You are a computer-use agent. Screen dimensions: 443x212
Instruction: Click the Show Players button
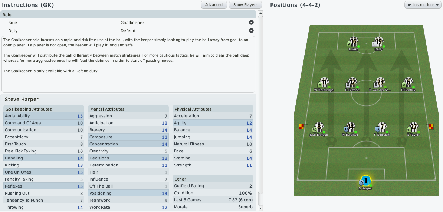[245, 5]
